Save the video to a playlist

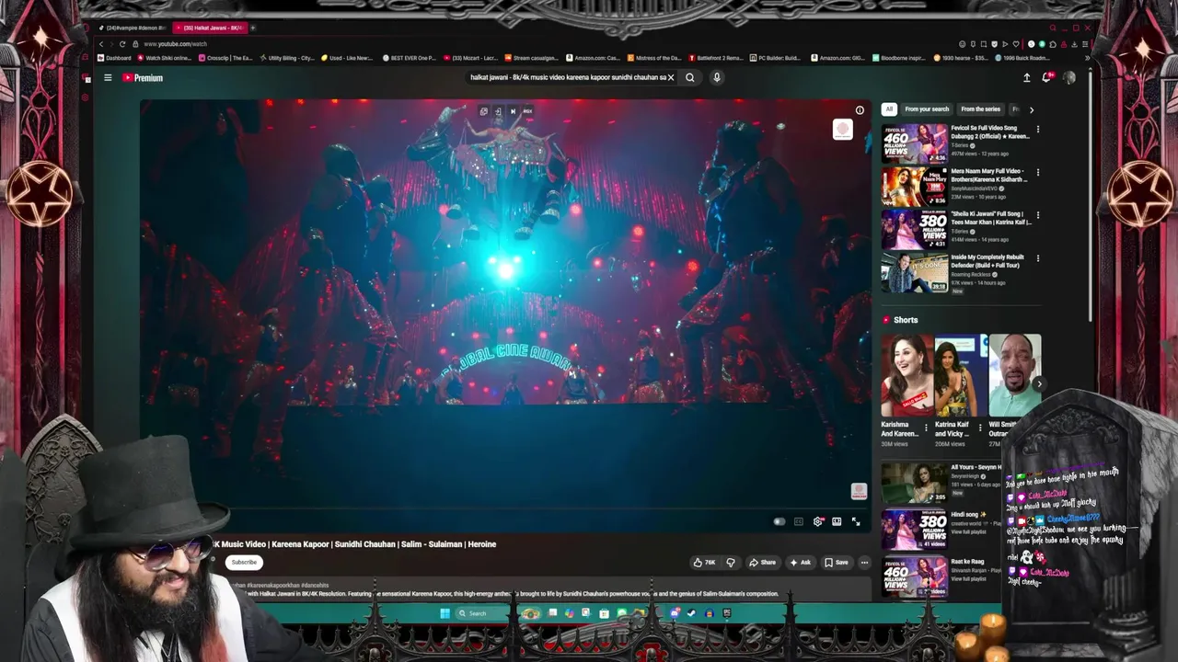click(836, 563)
